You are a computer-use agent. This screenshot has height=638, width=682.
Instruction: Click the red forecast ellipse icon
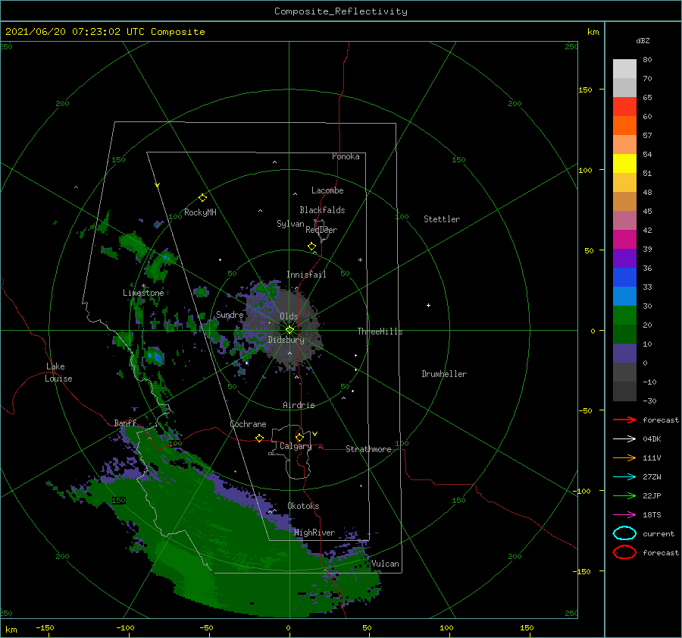pyautogui.click(x=624, y=552)
